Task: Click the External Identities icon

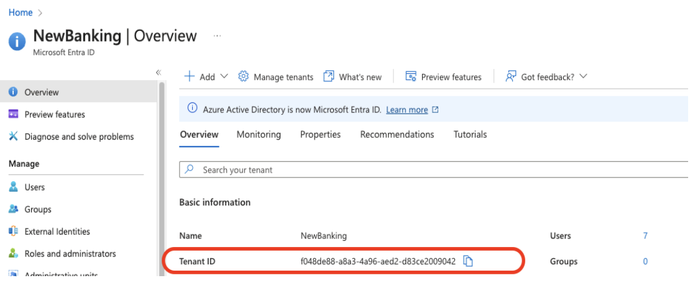Action: coord(13,231)
